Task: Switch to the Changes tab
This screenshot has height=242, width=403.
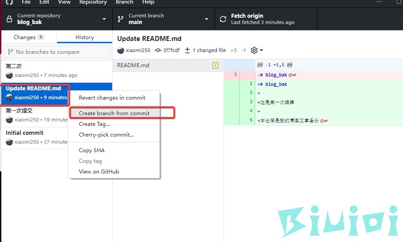Action: (29, 37)
